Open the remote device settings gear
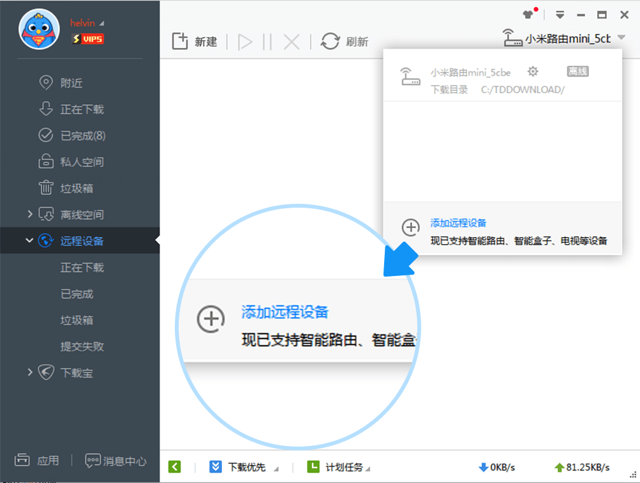The width and height of the screenshot is (640, 483). coord(533,72)
